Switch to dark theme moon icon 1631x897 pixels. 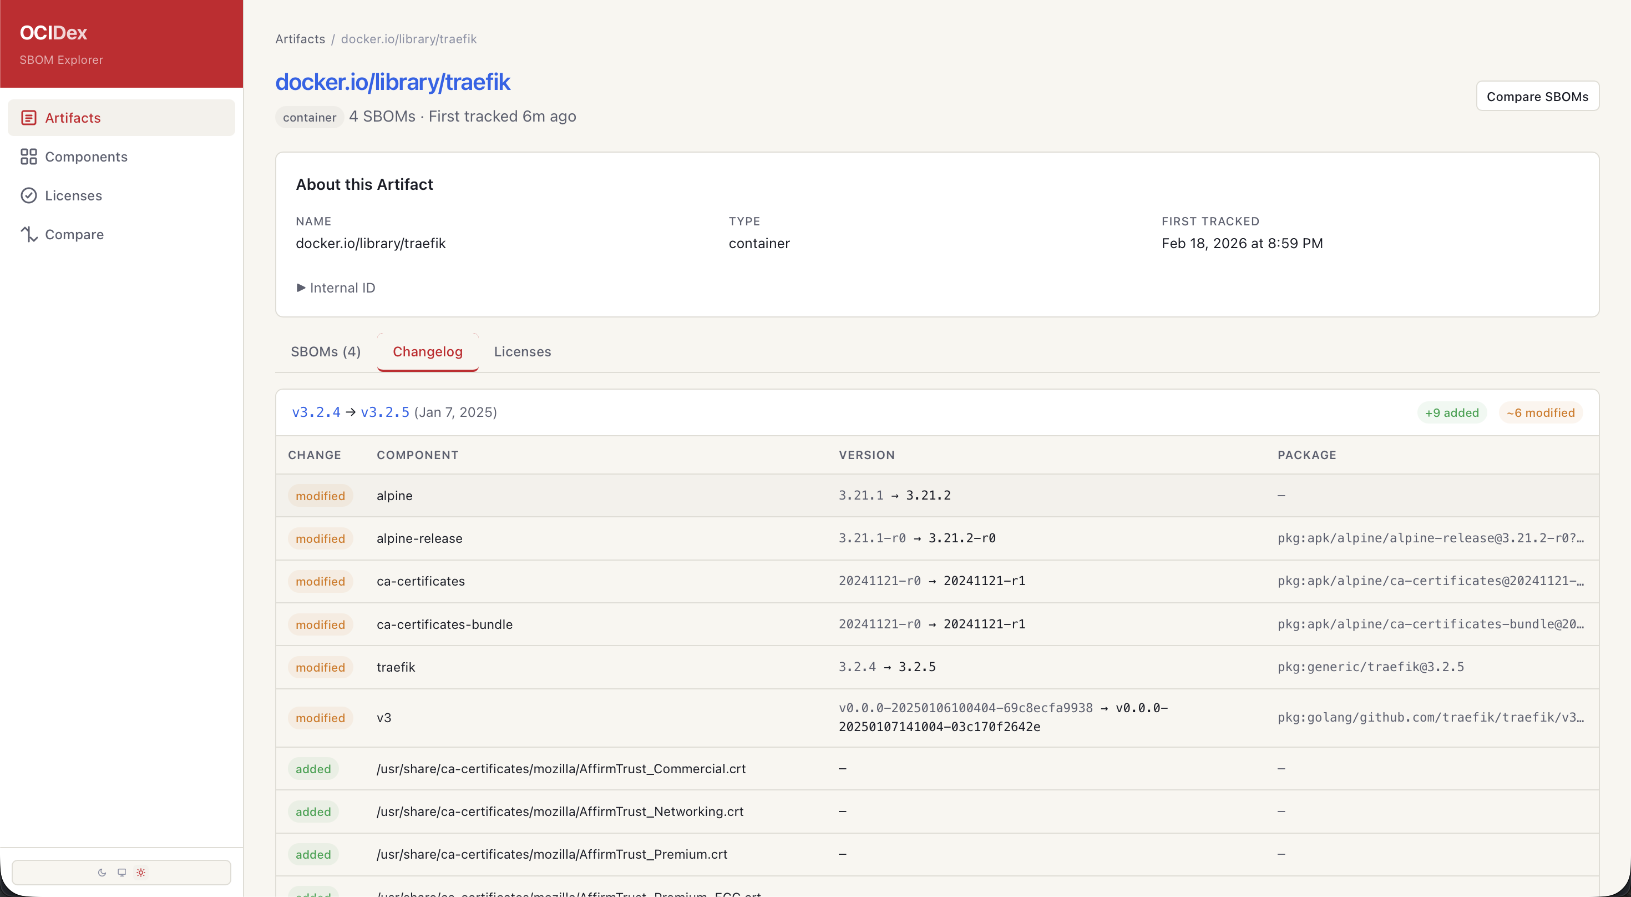102,872
